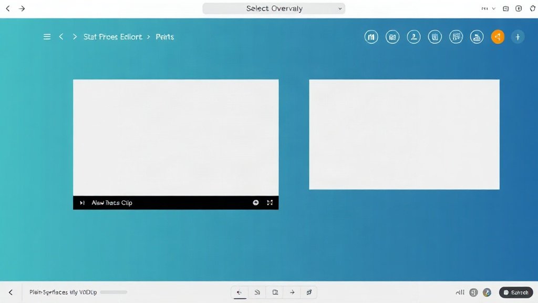
Task: Click the skip-forward control on the clip bar
Action: pyautogui.click(x=82, y=203)
